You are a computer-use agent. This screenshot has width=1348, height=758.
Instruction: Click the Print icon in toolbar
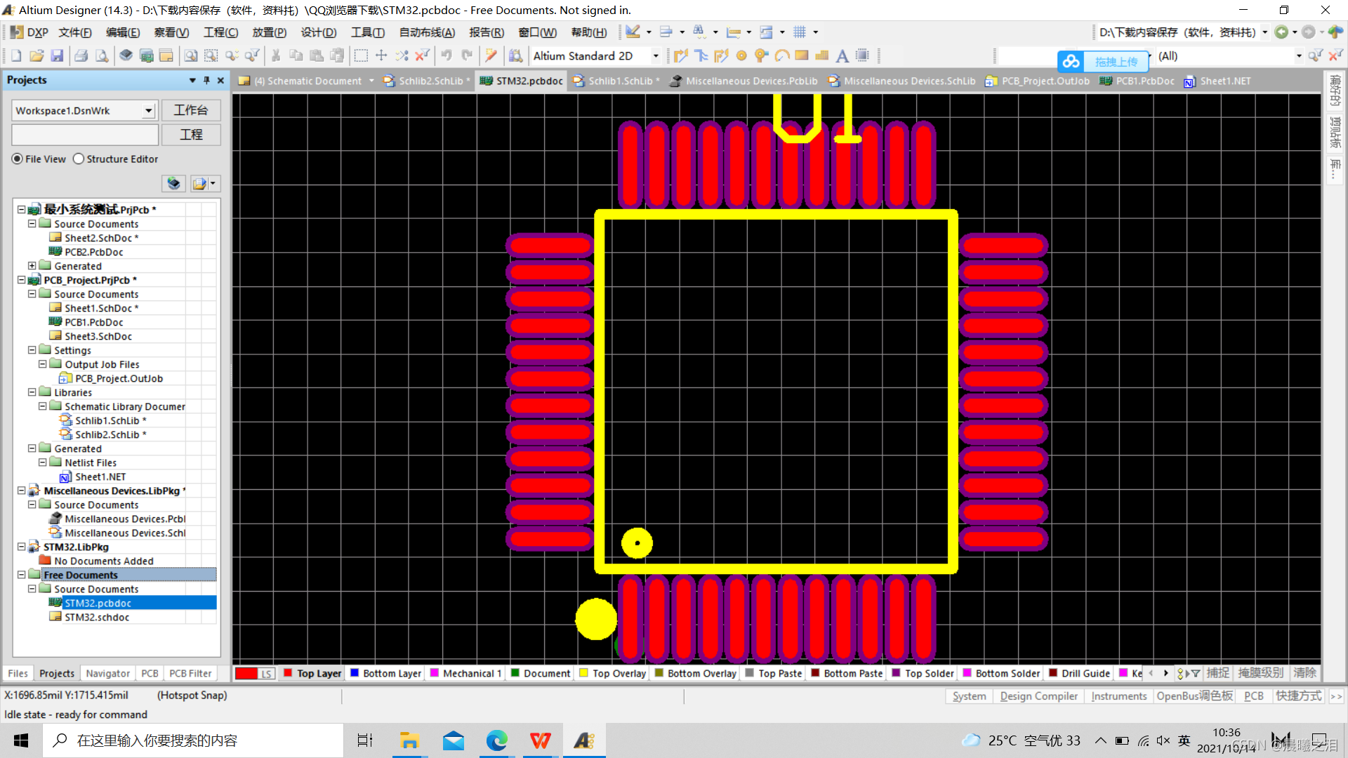[x=81, y=55]
